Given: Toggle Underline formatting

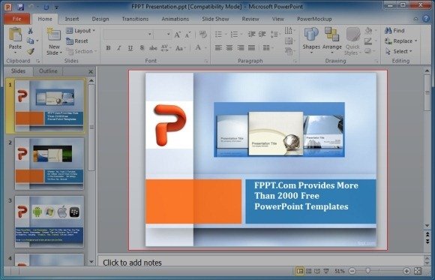Looking at the screenshot, I should point(130,48).
